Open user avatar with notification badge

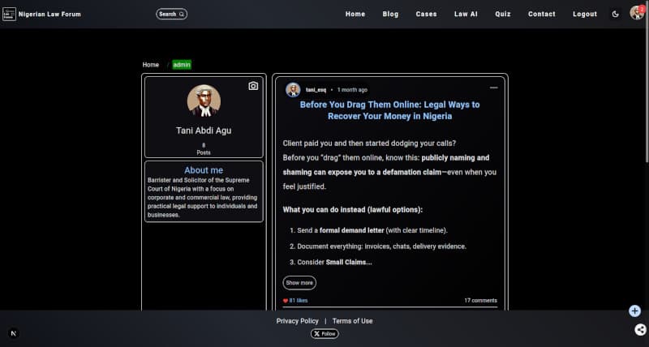637,13
